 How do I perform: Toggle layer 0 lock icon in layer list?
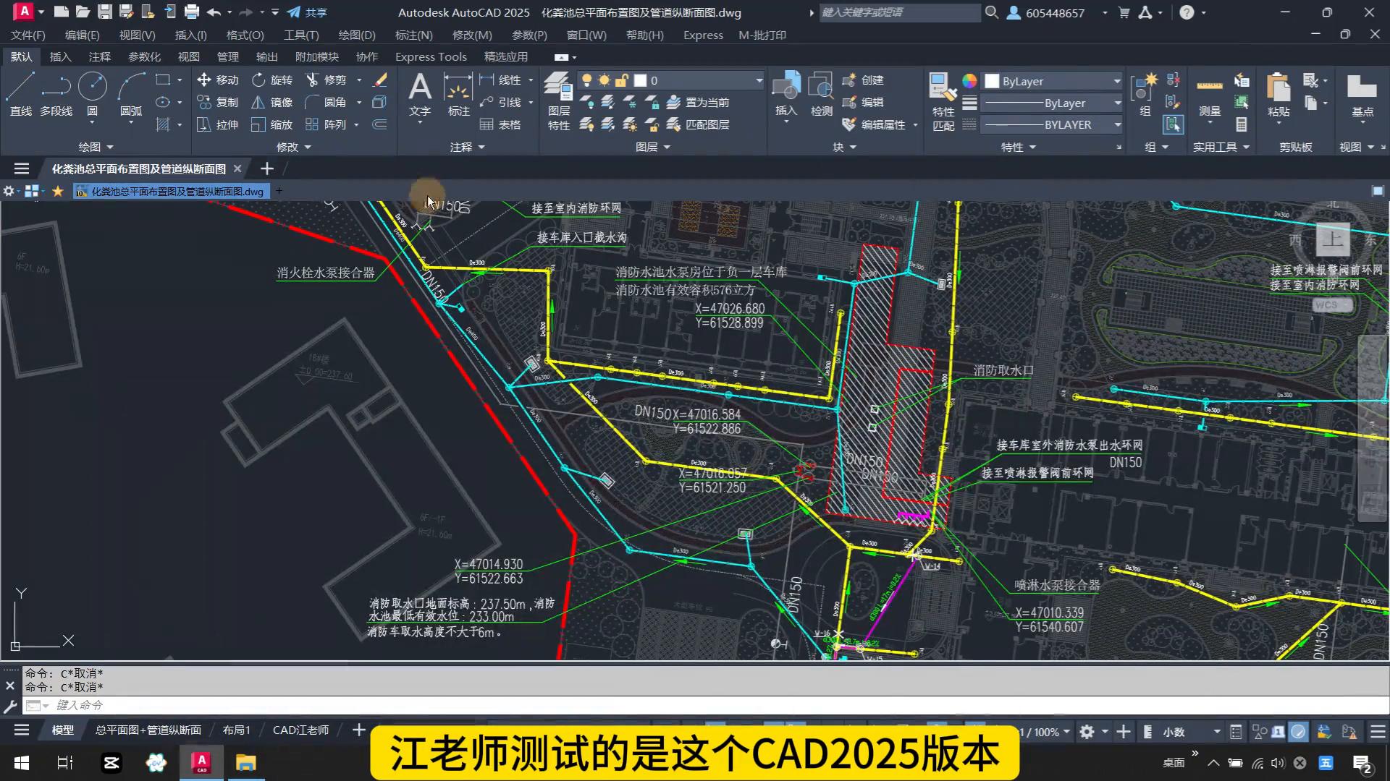621,80
